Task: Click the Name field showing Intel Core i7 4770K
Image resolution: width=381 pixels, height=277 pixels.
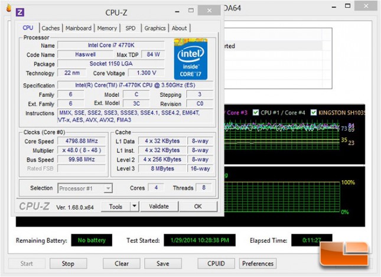Action: pyautogui.click(x=111, y=45)
